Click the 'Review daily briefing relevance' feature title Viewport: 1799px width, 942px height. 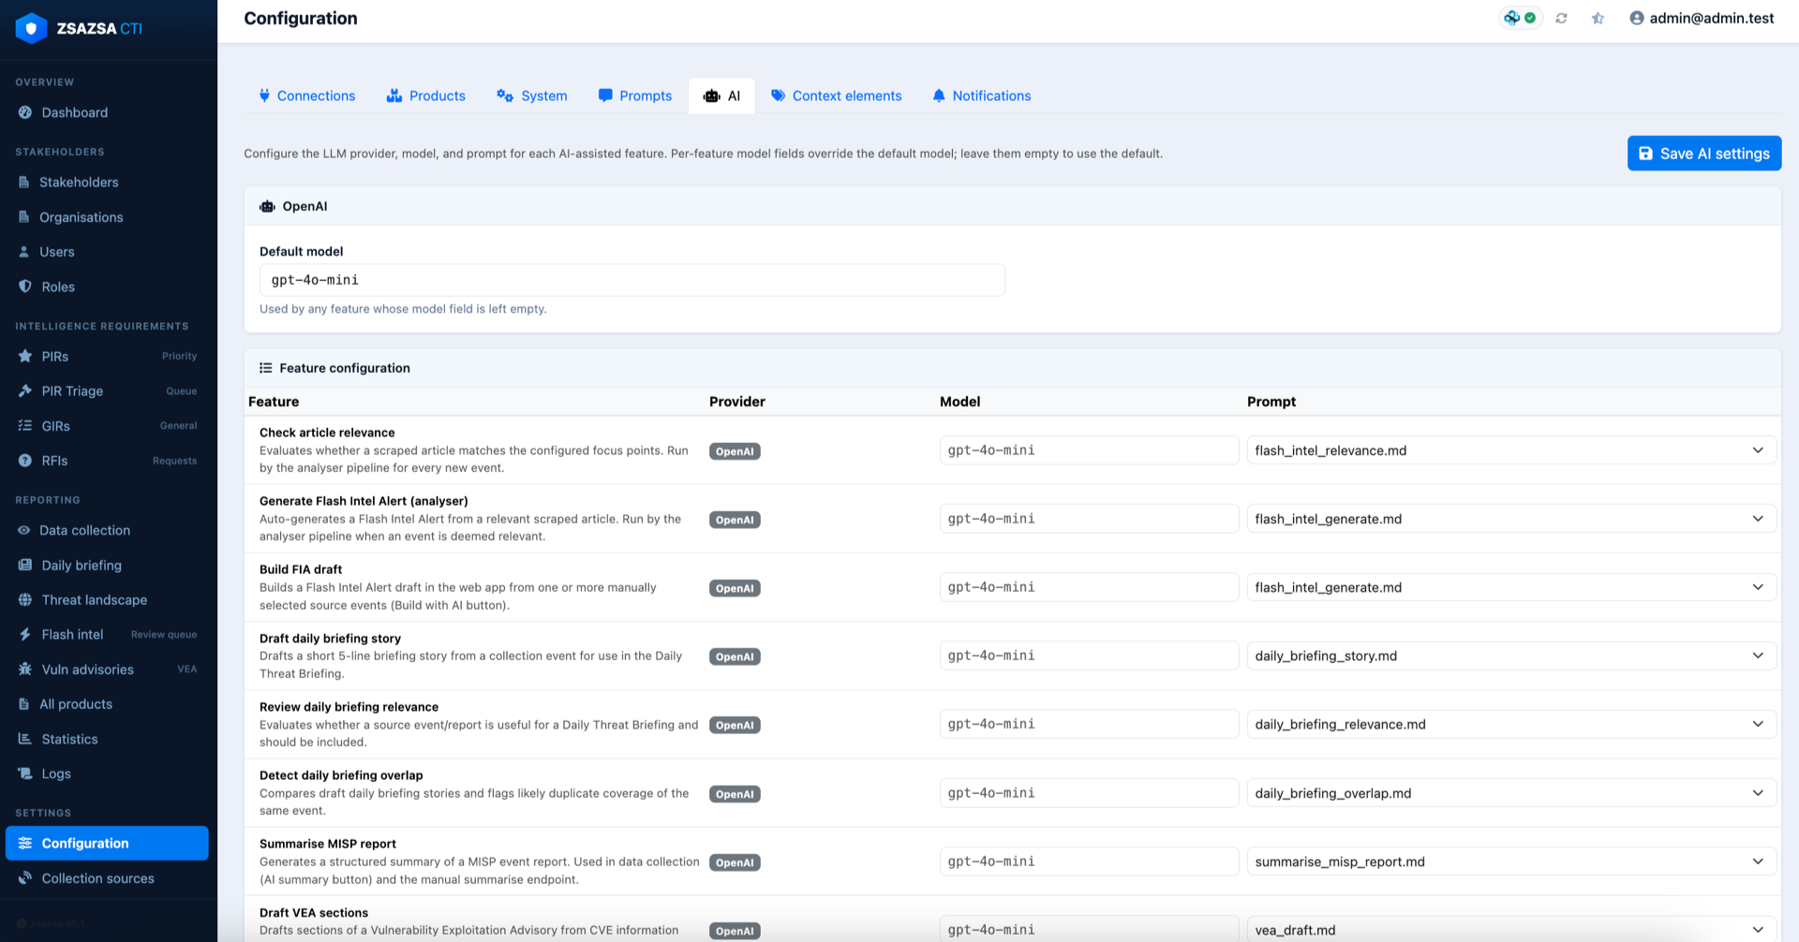(349, 707)
